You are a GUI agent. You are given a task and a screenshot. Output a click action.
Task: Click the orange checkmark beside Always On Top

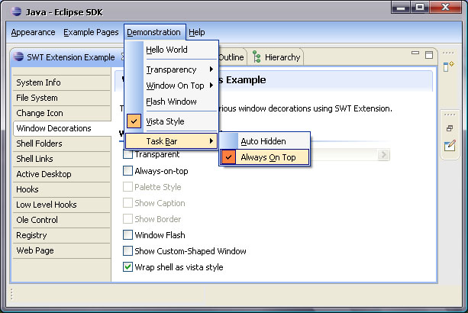(x=228, y=157)
